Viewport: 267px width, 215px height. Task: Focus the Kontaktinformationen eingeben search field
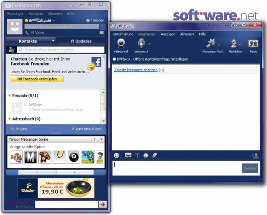(x=61, y=50)
